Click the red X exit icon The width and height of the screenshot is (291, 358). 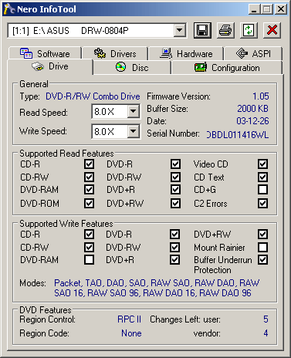pos(272,30)
